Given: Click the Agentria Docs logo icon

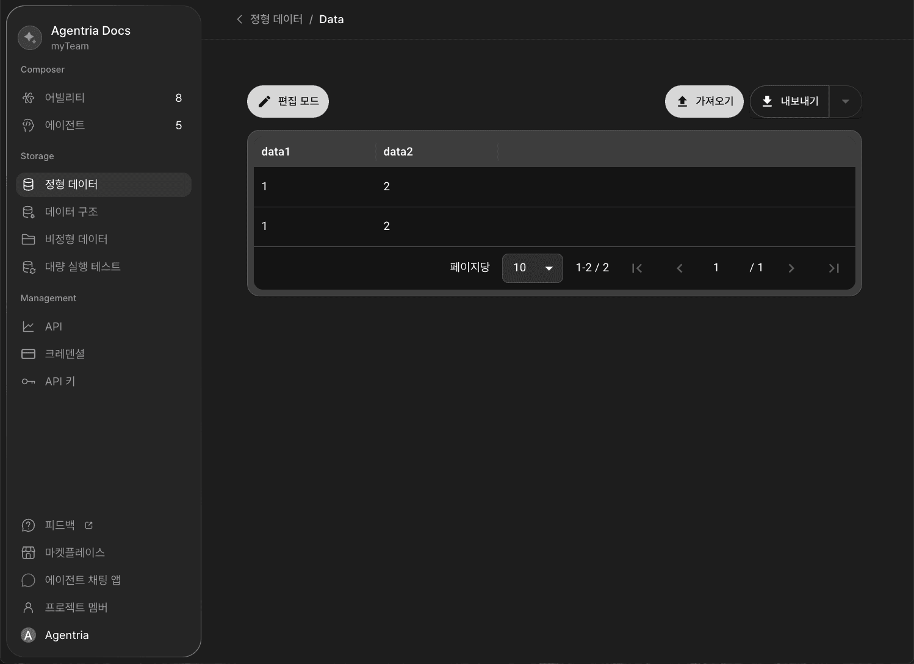Looking at the screenshot, I should [x=30, y=38].
